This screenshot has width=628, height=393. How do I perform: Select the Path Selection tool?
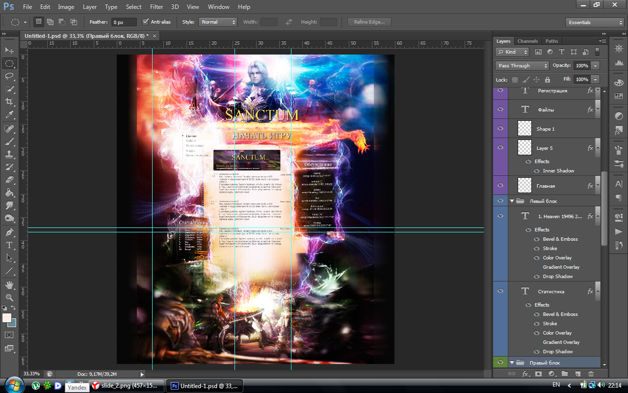[x=9, y=258]
